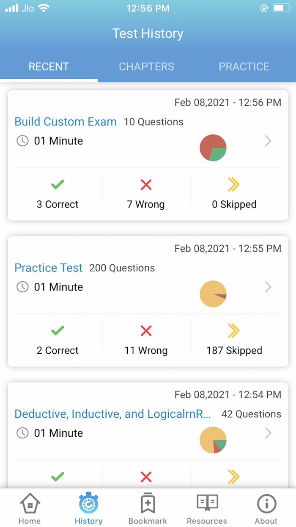
Task: Expand the Deductive, Inductive test chevron
Action: point(268,433)
